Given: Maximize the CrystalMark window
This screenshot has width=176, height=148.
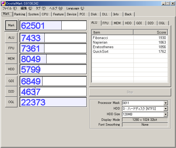Looking at the screenshot, I should [168, 3].
